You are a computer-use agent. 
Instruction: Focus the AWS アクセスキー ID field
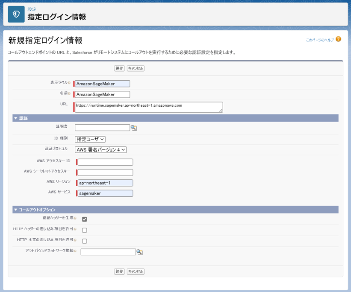106,162
